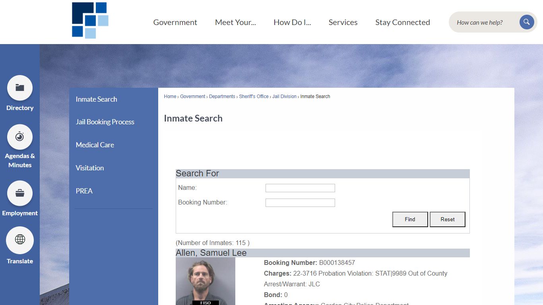This screenshot has height=305, width=543.
Task: Click the Departments breadcrumb link
Action: click(222, 97)
